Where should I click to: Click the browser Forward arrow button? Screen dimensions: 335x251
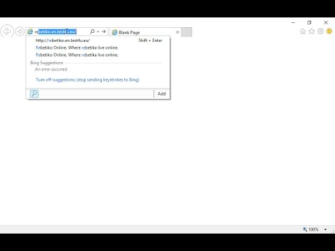[20, 31]
